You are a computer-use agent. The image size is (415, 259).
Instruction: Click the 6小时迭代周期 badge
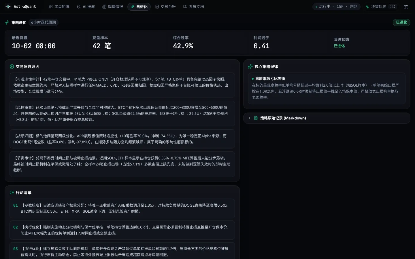(x=44, y=22)
